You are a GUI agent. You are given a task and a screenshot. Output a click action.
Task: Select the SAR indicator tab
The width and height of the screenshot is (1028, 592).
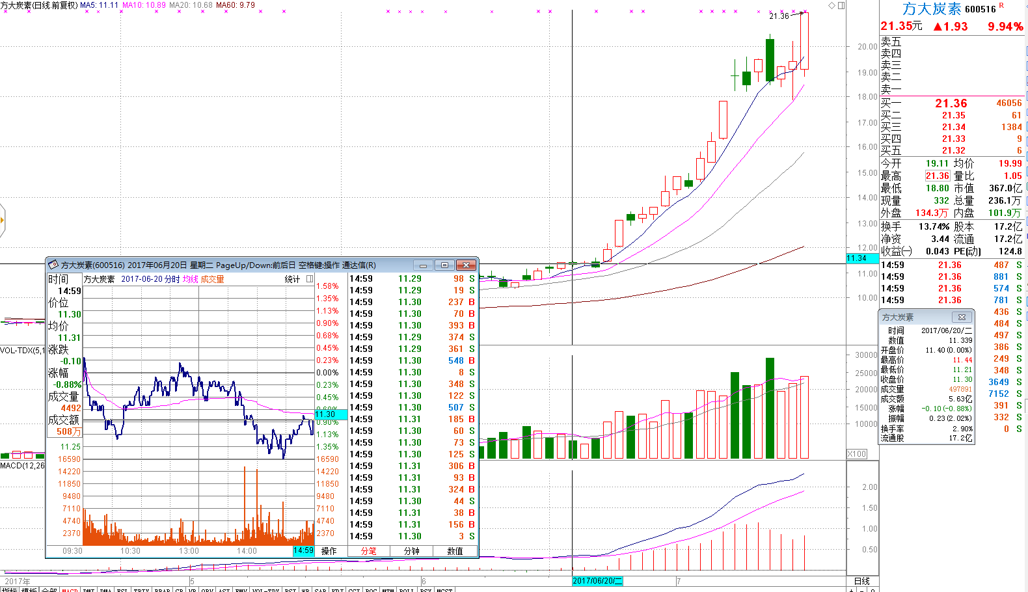[320, 590]
